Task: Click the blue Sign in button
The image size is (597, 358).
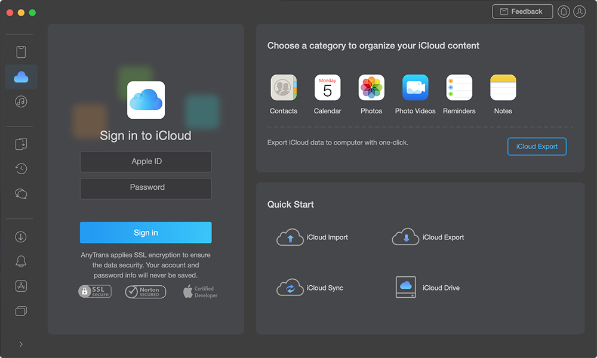Action: click(146, 233)
